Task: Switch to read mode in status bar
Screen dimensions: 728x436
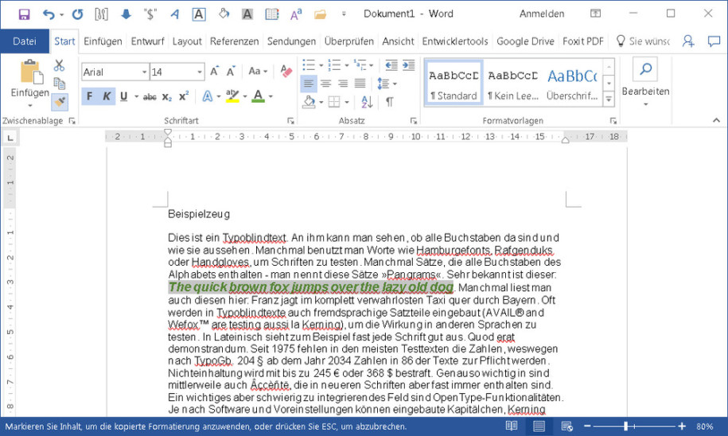Action: (512, 426)
